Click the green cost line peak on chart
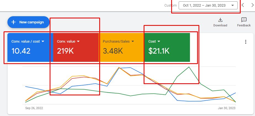Screen dimensions: 255x116 [189, 67]
